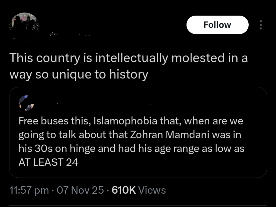Select the word 'Islamophobia' in quoted tweet
Image resolution: width=276 pixels, height=207 pixels.
125,121
